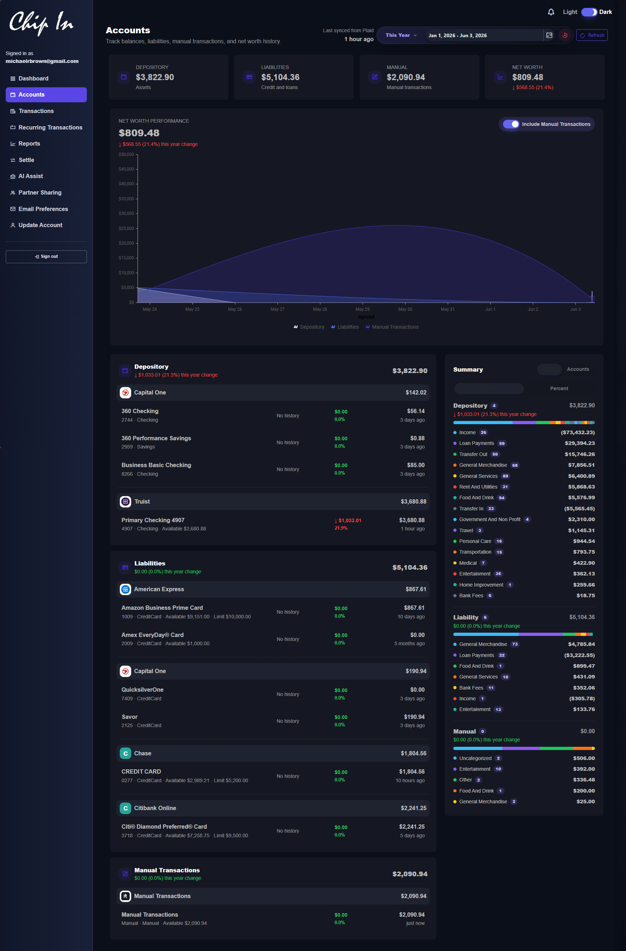Click the Chip In logo
Viewport: 626px width, 951px height.
pos(41,23)
